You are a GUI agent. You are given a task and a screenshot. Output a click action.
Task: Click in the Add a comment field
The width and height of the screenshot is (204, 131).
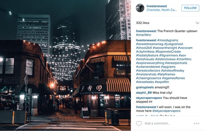(x=157, y=123)
